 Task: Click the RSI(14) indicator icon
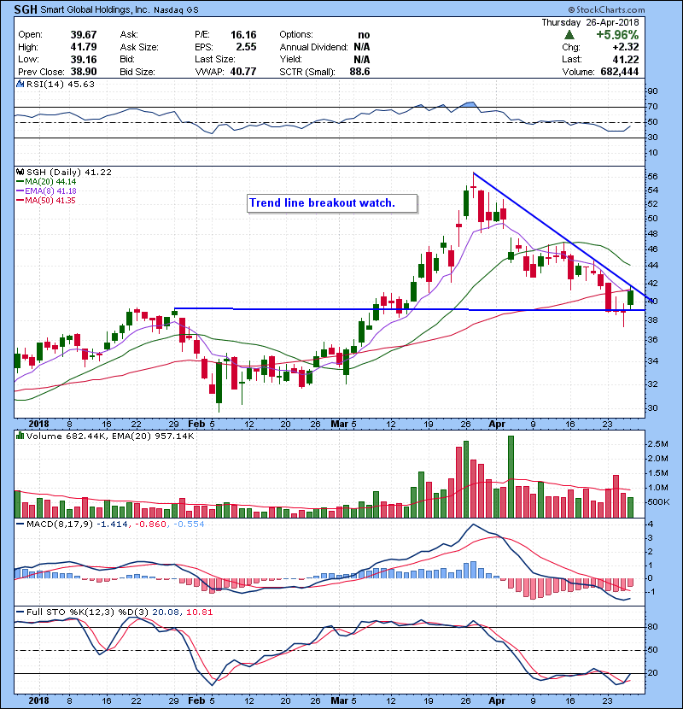pyautogui.click(x=20, y=84)
